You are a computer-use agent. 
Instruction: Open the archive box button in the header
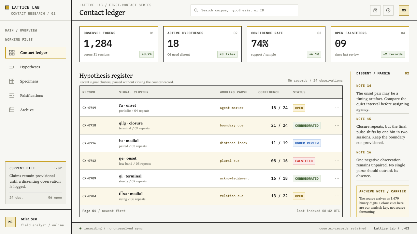pos(375,10)
